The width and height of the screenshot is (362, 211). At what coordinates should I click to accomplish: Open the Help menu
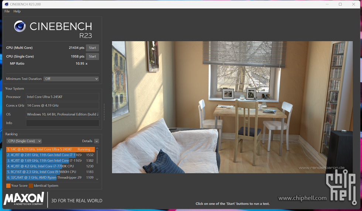17,11
